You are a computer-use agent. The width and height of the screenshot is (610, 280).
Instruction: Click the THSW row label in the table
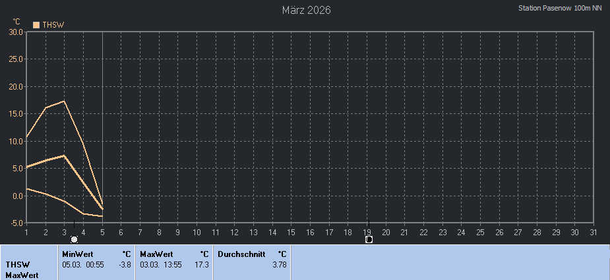(x=18, y=264)
